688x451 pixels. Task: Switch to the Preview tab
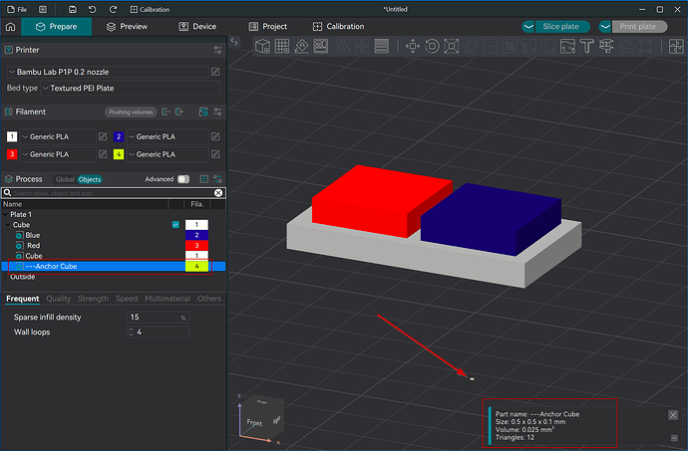pyautogui.click(x=128, y=26)
